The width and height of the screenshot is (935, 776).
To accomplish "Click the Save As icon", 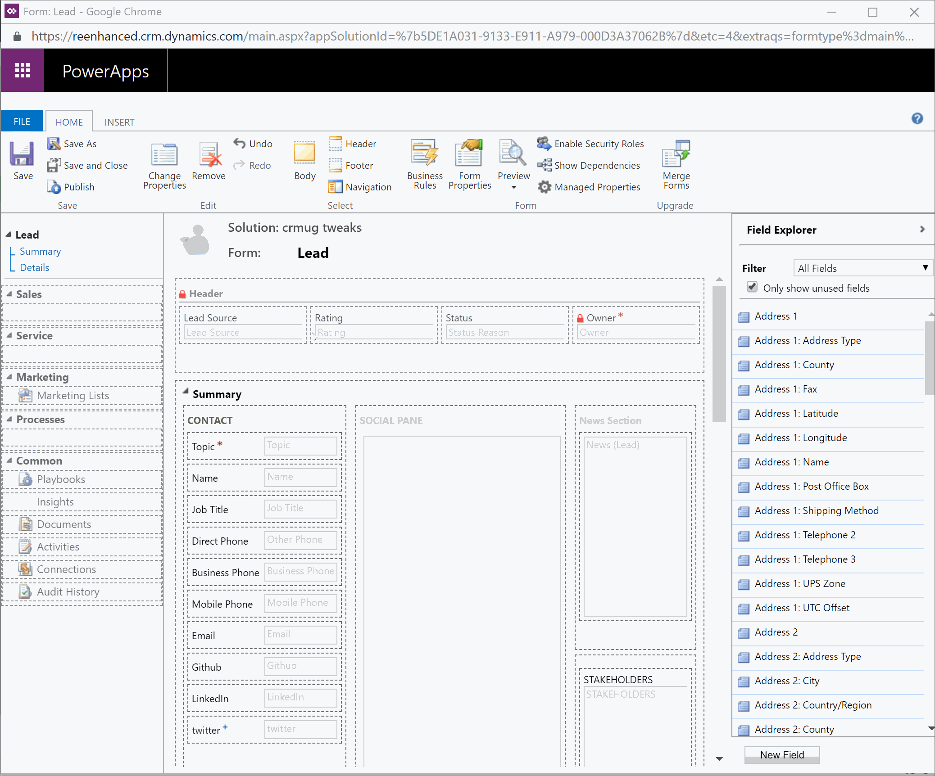I will tap(54, 144).
